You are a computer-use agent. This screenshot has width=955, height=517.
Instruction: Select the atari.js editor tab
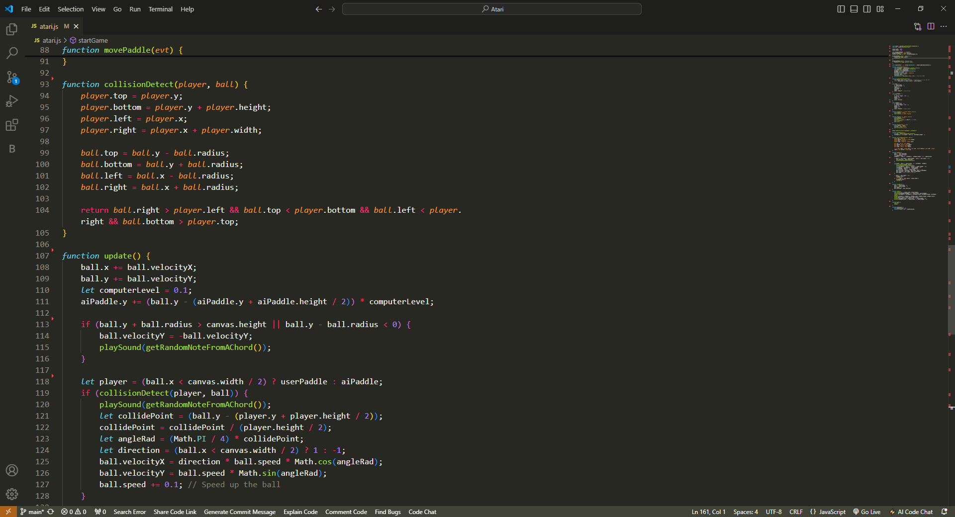point(54,26)
